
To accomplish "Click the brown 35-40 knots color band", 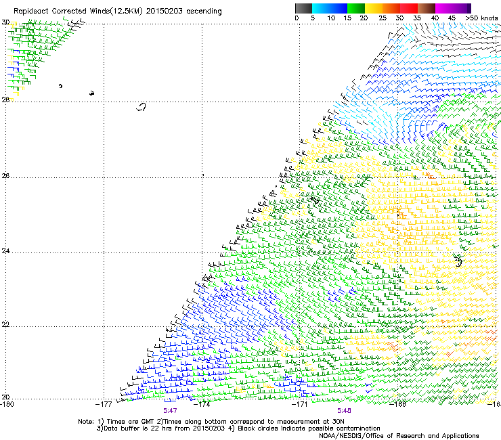I will 427,8.
